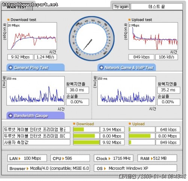Viewport: 188px width, 181px height.
Task: Click the orange arrow next to Browser
Action: (27, 169)
